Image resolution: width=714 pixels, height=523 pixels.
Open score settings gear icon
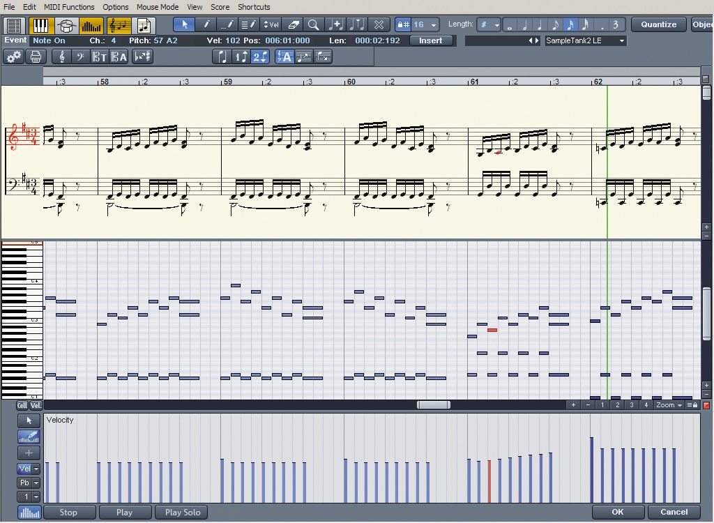tap(14, 57)
